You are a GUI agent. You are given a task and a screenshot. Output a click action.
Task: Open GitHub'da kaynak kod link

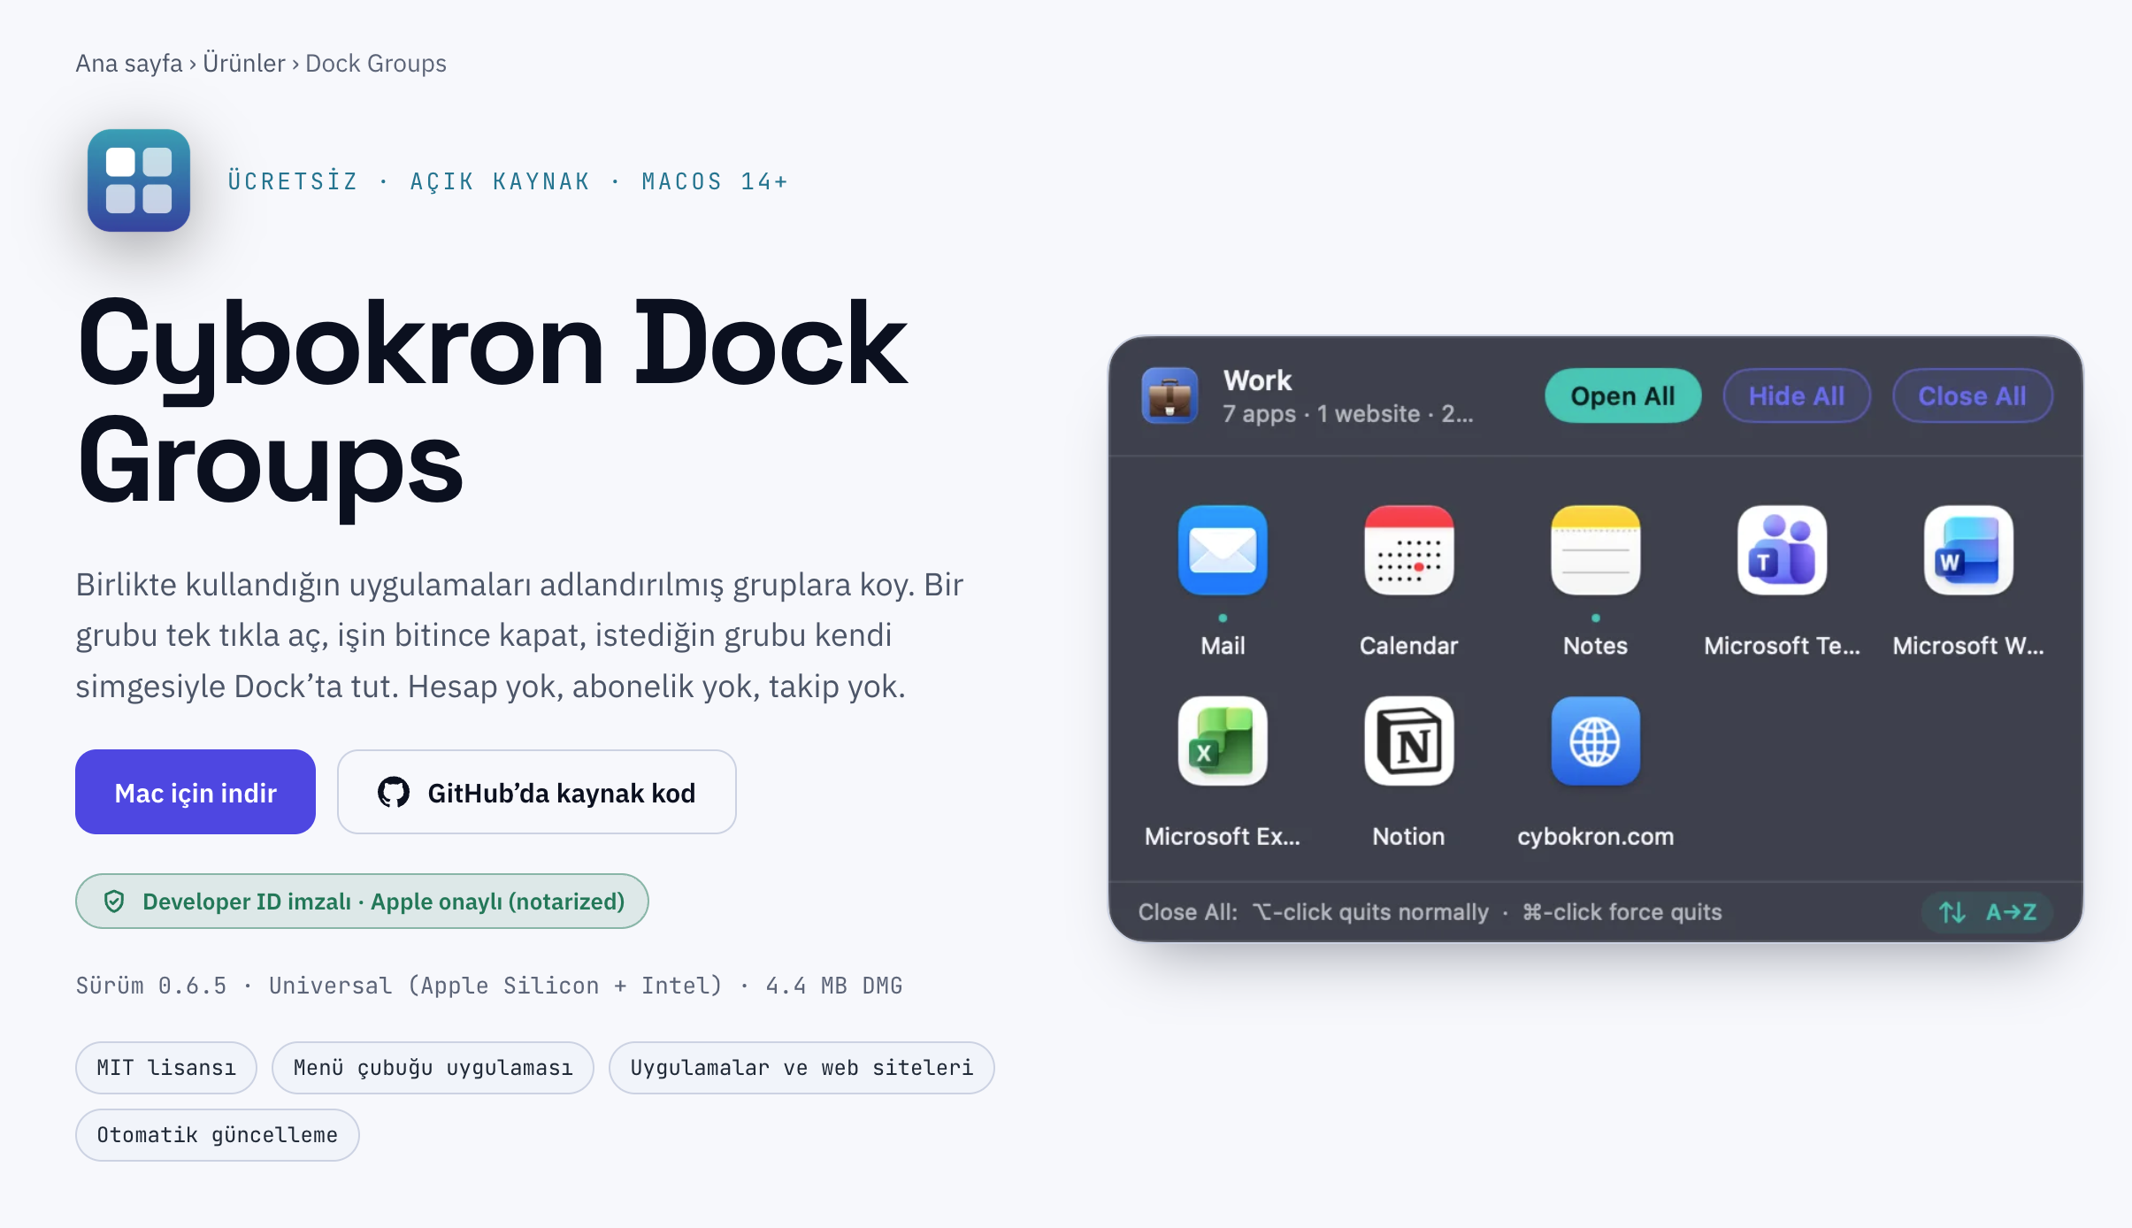(537, 792)
